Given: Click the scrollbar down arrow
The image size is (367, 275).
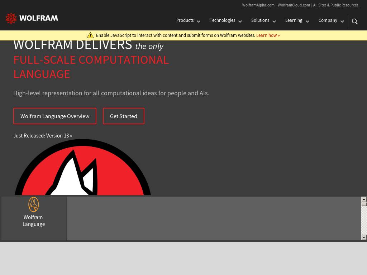Looking at the screenshot, I should (x=364, y=237).
